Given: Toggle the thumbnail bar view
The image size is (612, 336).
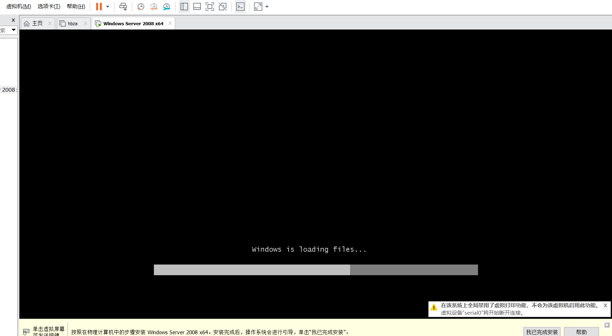Looking at the screenshot, I should click(x=197, y=6).
